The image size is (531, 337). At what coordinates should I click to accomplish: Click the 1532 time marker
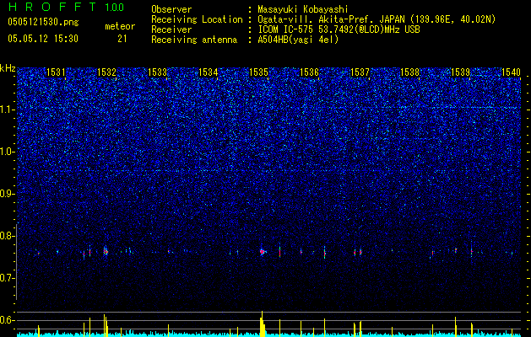click(106, 72)
